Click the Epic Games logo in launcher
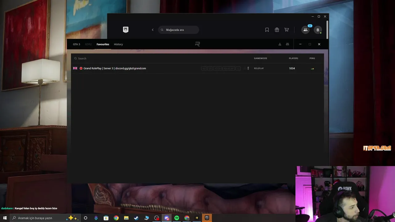 (x=126, y=30)
